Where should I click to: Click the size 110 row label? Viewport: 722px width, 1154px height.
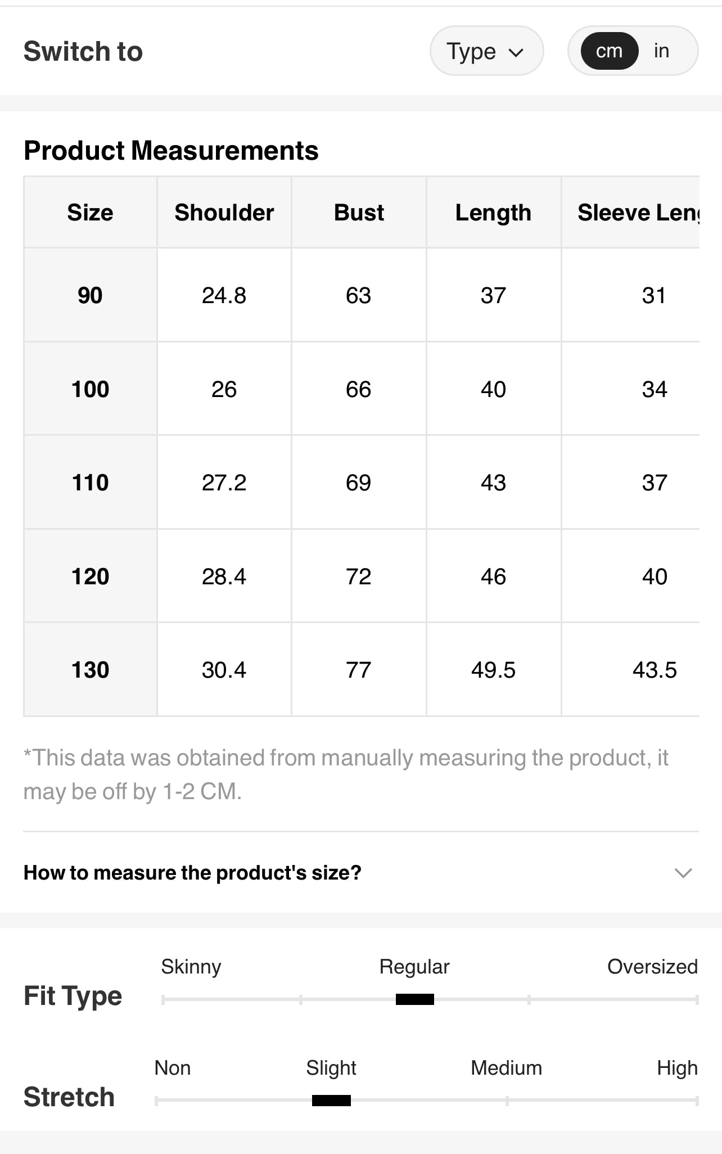(x=90, y=483)
